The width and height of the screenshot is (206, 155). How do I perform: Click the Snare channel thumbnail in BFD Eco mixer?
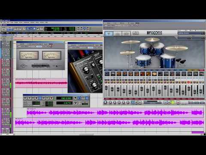click(113, 74)
